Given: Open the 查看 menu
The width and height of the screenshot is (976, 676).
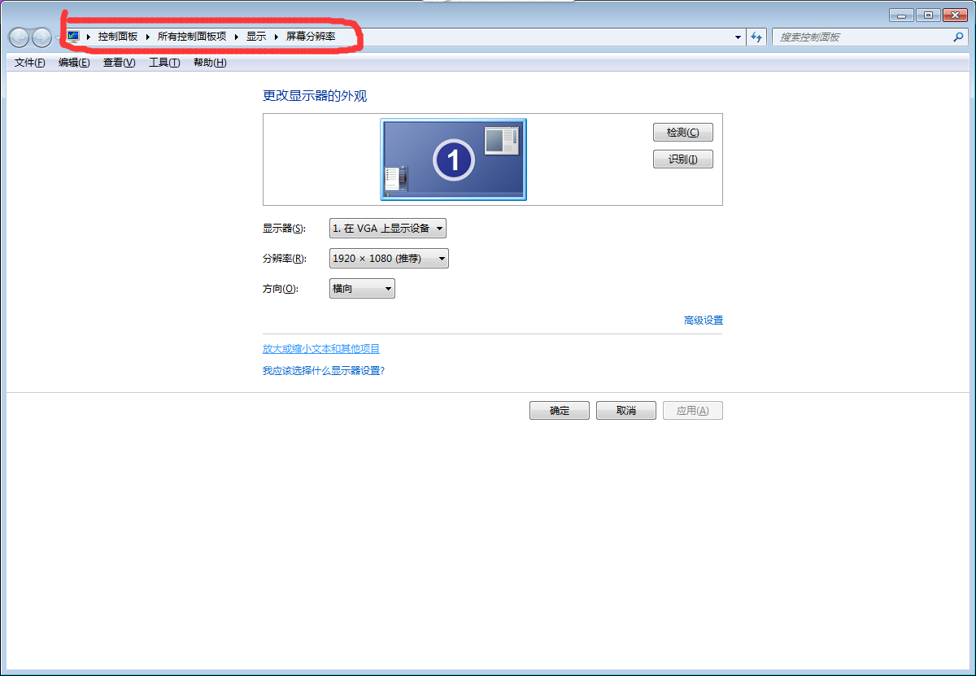Looking at the screenshot, I should 118,63.
